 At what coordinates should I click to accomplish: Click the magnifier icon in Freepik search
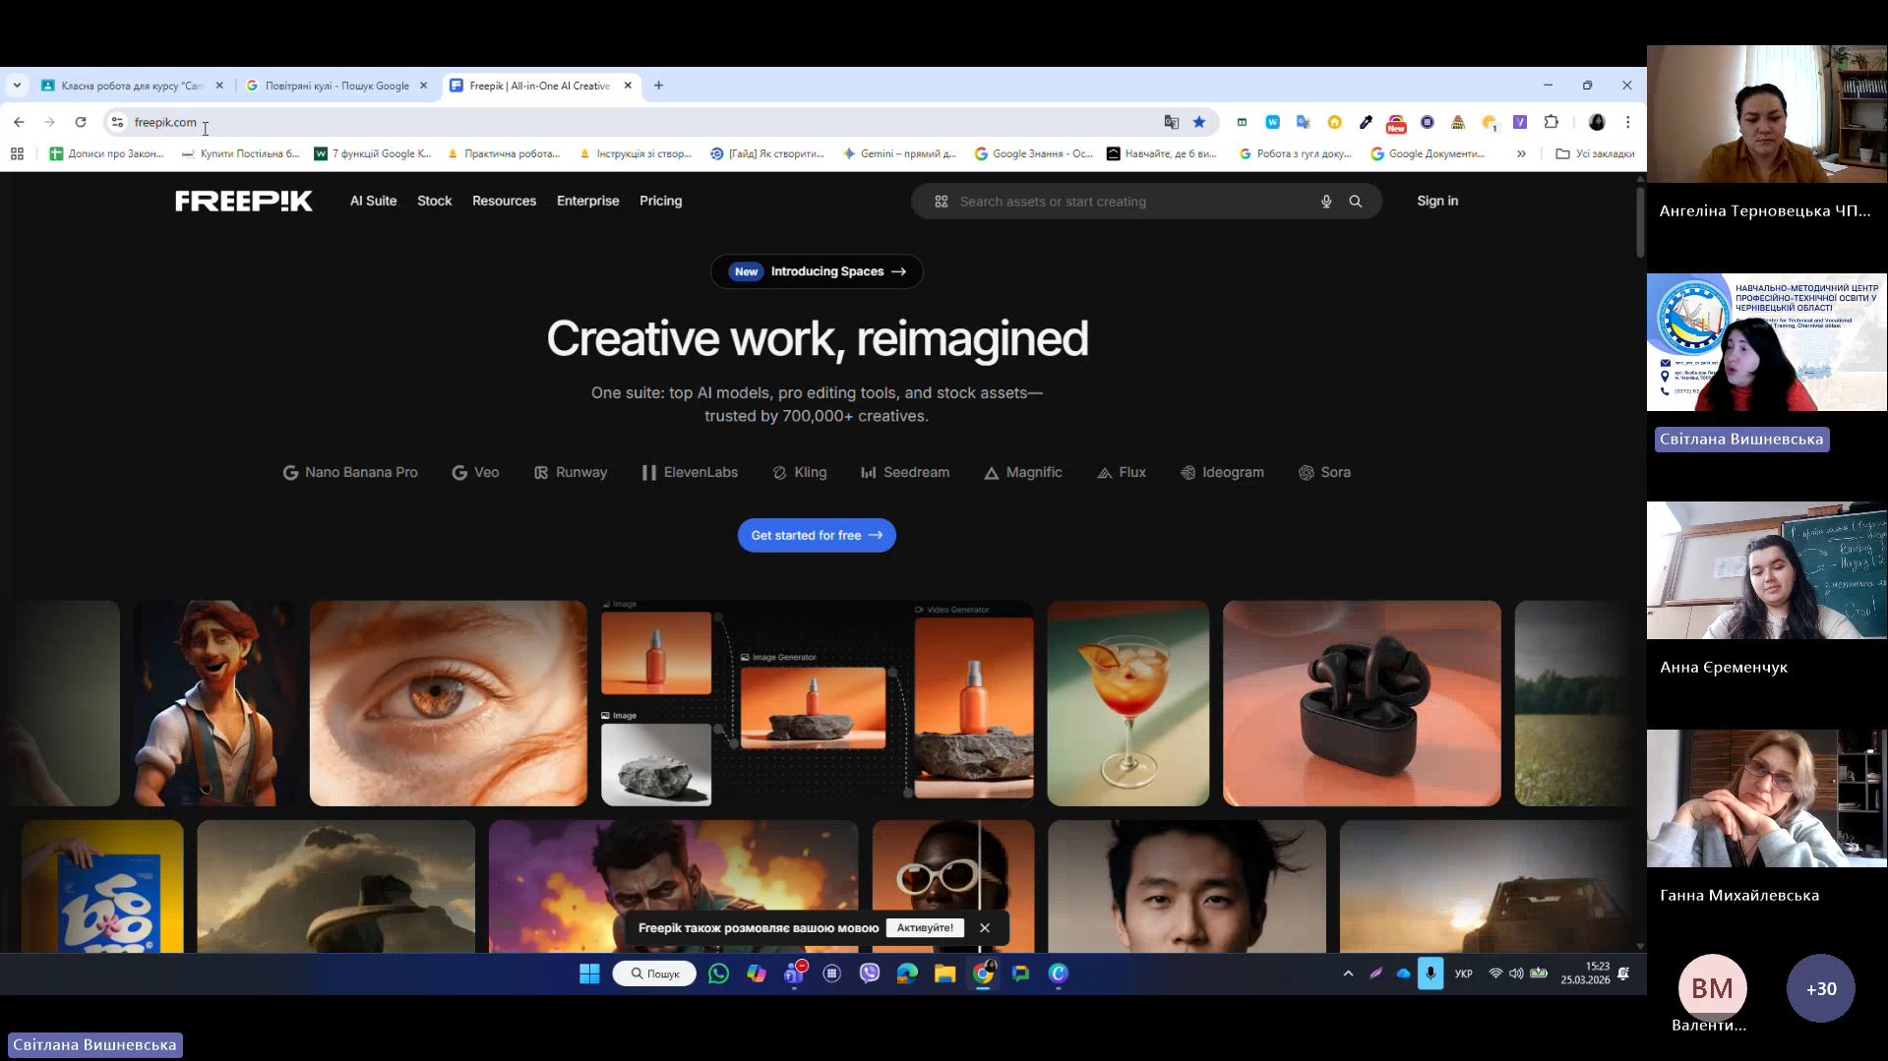tap(1355, 202)
